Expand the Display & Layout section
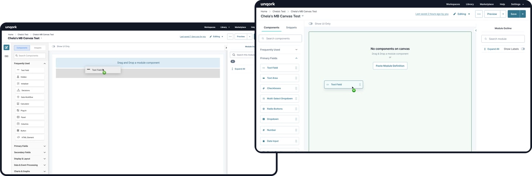This screenshot has width=532, height=176. click(x=45, y=159)
